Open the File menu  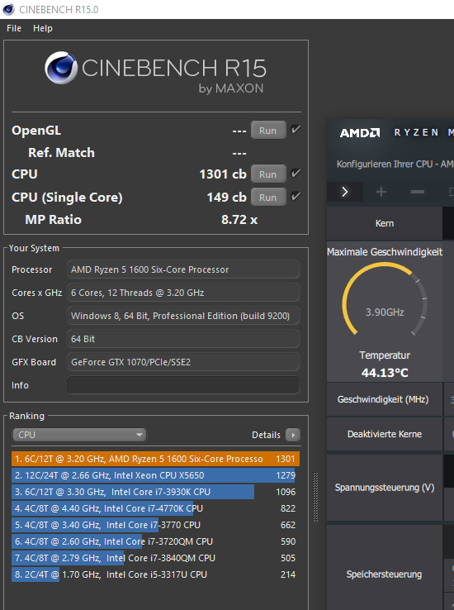(14, 28)
